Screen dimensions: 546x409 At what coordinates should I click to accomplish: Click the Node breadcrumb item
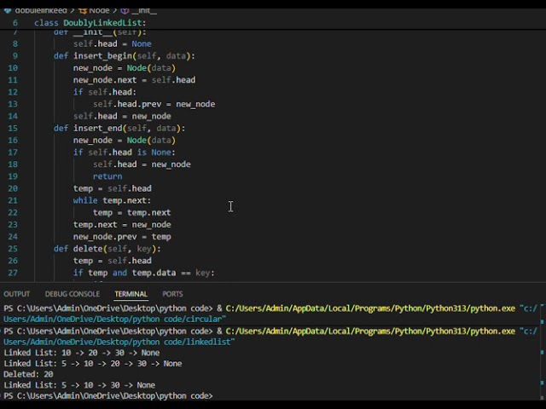tap(99, 10)
